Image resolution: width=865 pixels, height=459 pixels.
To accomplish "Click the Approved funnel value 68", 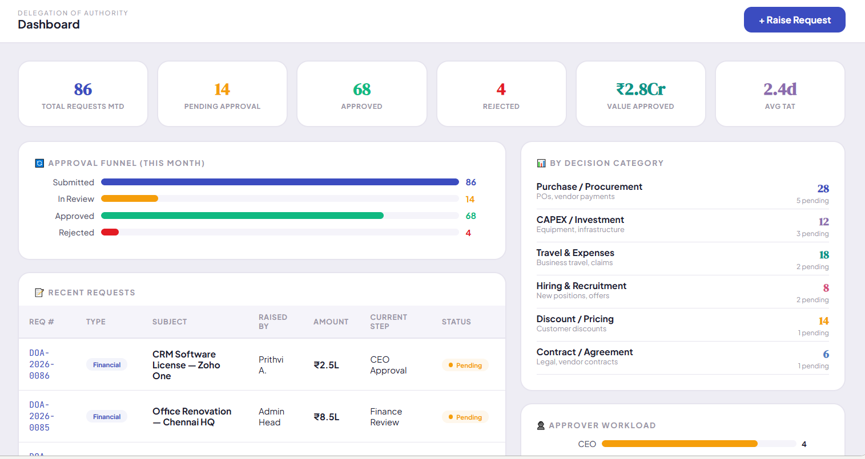I will [471, 216].
